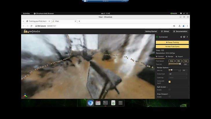Enable the Crop Viewport checkbox

[x=170, y=97]
